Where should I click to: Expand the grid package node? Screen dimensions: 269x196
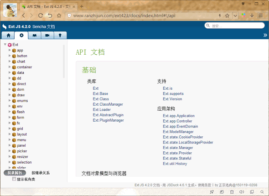click(10, 129)
